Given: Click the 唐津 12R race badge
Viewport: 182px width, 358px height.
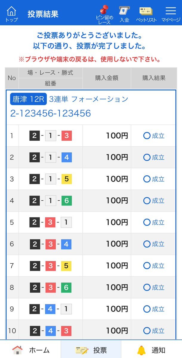Looking at the screenshot, I should (x=29, y=99).
